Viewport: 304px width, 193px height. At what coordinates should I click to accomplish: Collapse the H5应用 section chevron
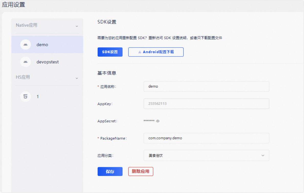click(x=76, y=78)
